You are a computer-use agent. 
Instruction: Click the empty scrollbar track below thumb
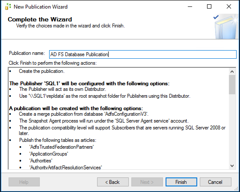point(232,128)
